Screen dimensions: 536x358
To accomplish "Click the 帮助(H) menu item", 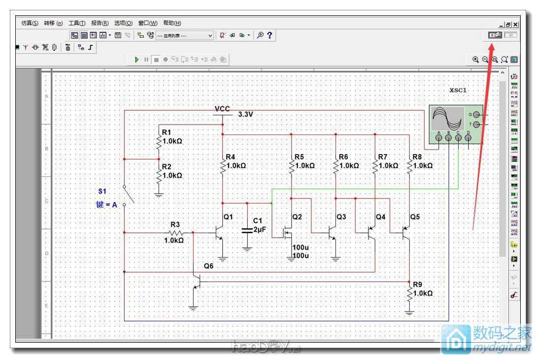I will pyautogui.click(x=172, y=23).
